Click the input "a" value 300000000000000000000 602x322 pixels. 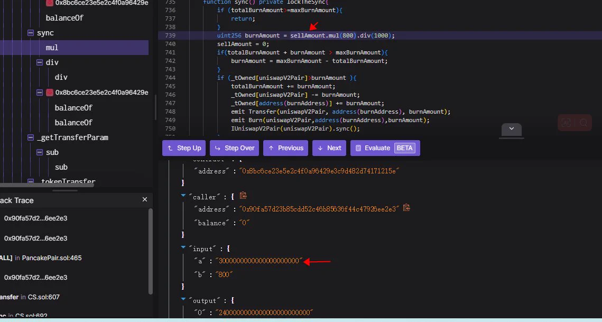[x=259, y=261]
